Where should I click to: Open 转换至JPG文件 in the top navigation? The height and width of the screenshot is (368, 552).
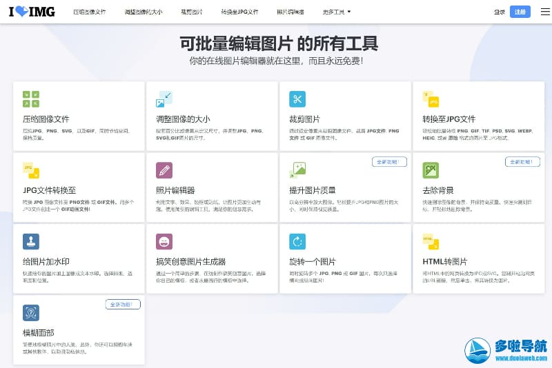239,12
